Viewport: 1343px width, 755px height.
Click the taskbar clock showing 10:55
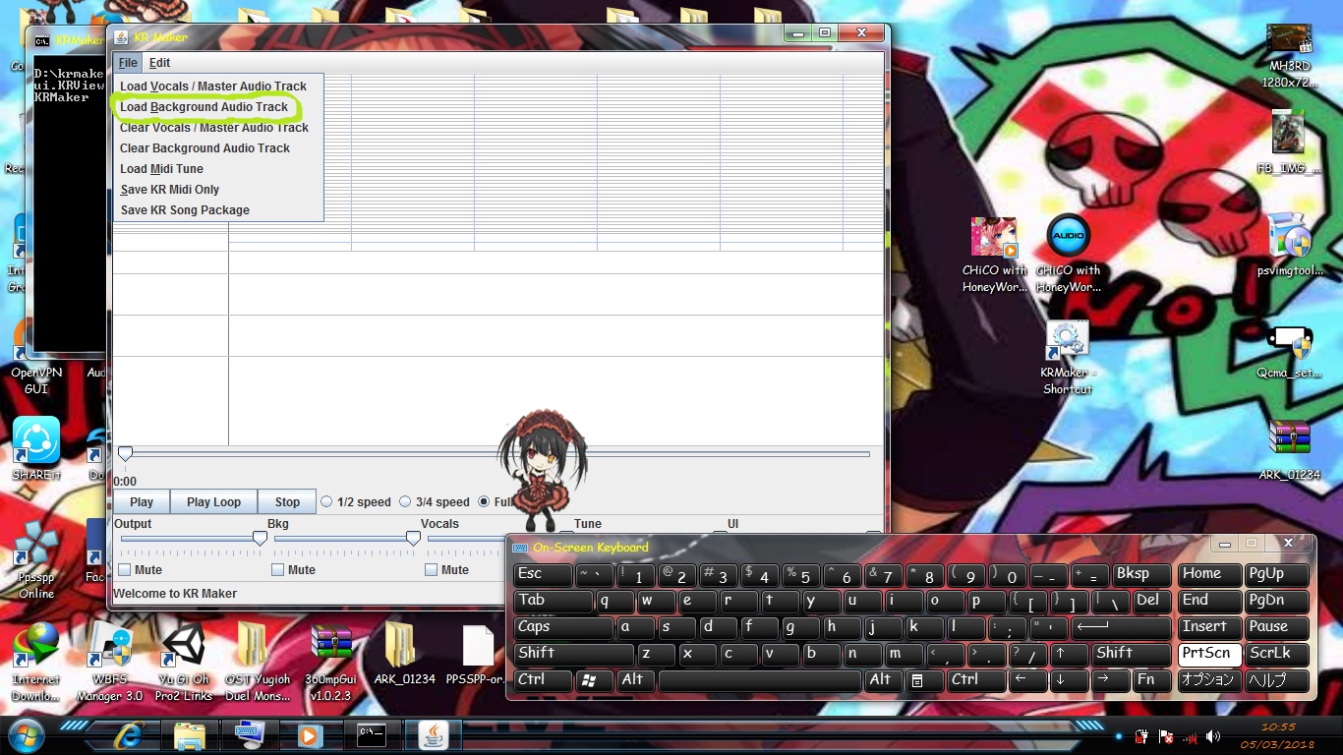point(1278,734)
